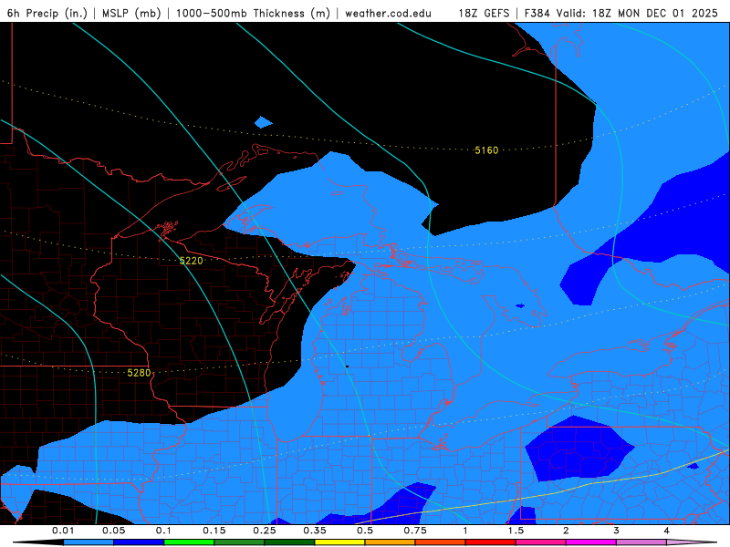The image size is (730, 547).
Task: Pick the yellow 0.35 color bar segment
Action: (339, 542)
